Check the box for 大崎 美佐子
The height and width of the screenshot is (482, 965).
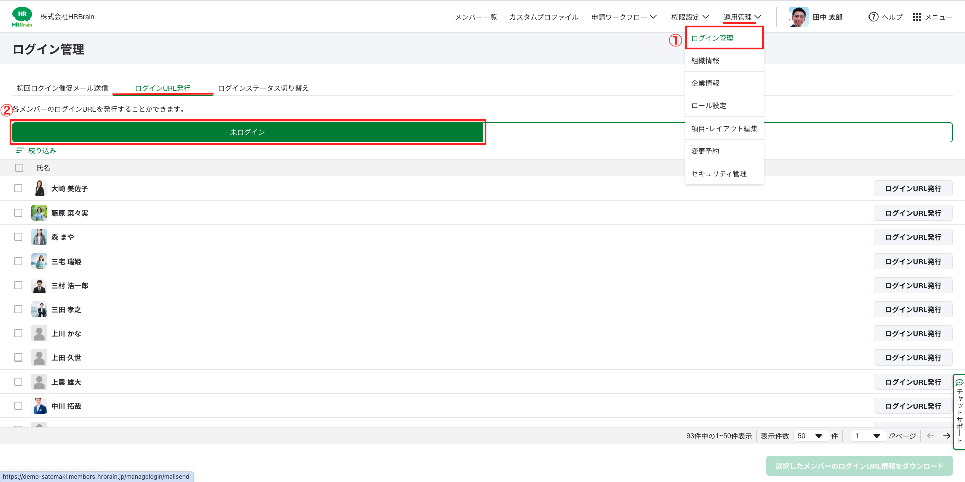tap(18, 188)
